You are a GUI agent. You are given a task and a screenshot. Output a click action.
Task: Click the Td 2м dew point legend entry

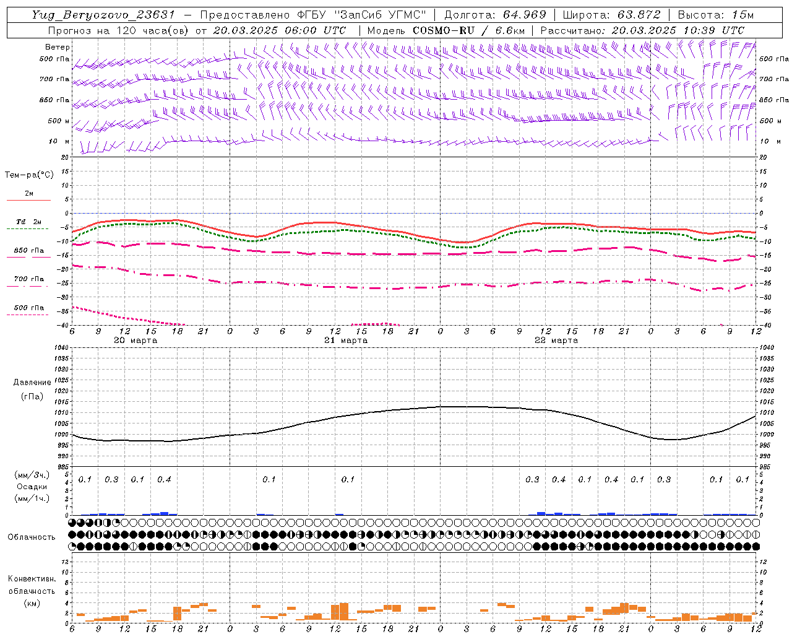29,222
